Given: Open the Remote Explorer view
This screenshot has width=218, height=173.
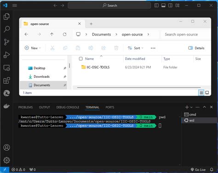Looking at the screenshot, I should [x=6, y=68].
